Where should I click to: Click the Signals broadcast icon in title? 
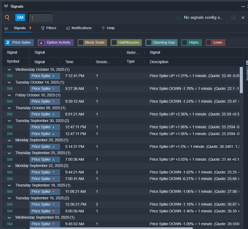6,6
